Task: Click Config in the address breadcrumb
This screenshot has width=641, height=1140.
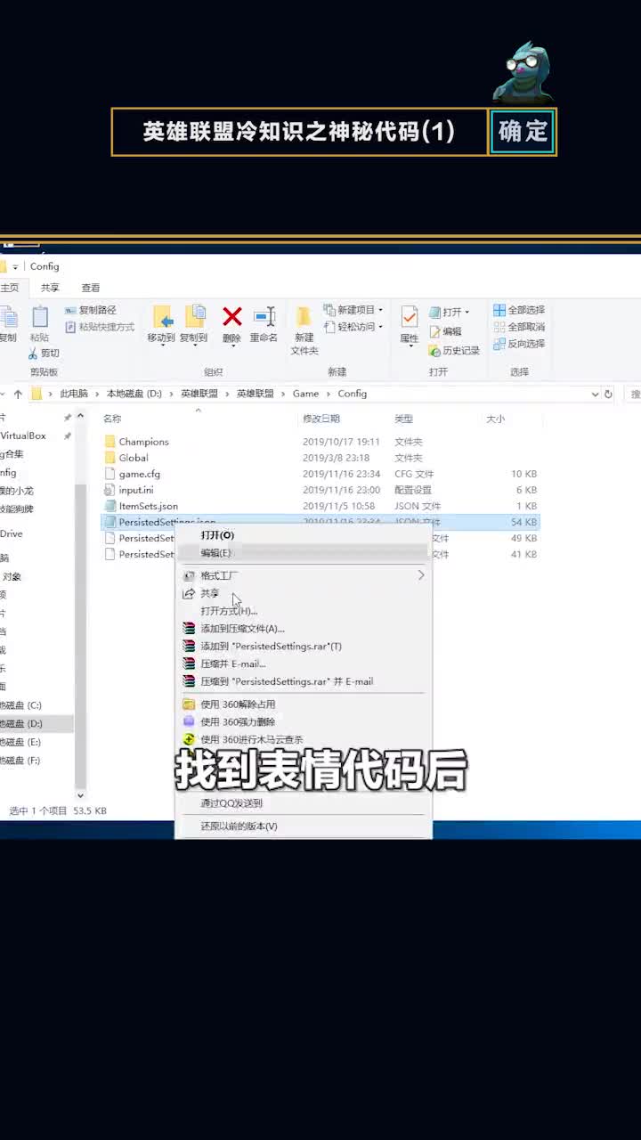Action: click(x=353, y=394)
